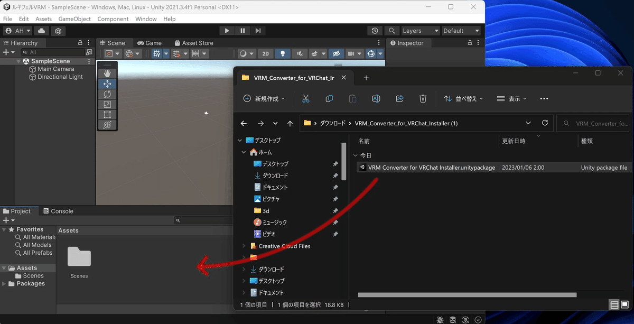Open the Component menu
The image size is (634, 324).
pyautogui.click(x=113, y=19)
